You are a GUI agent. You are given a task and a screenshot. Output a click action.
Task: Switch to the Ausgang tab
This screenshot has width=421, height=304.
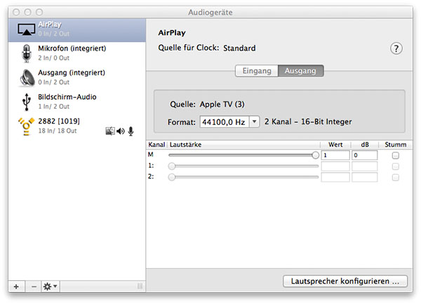(x=300, y=71)
